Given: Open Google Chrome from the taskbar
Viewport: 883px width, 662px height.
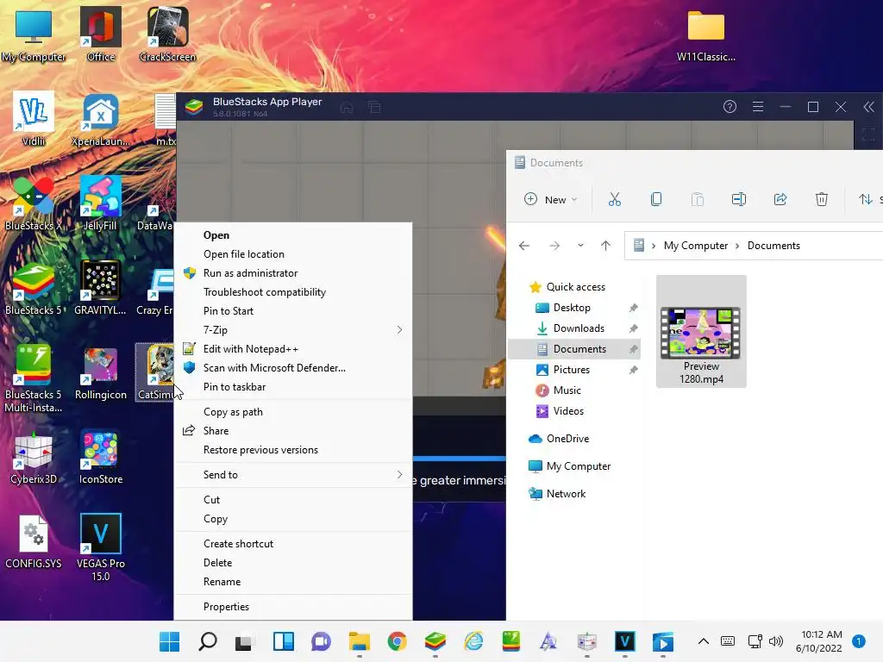Looking at the screenshot, I should 397,641.
